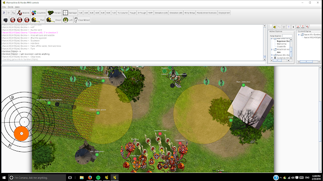323x181 pixels.
Task: Click the undo arrow icon in toolbar
Action: (4, 13)
